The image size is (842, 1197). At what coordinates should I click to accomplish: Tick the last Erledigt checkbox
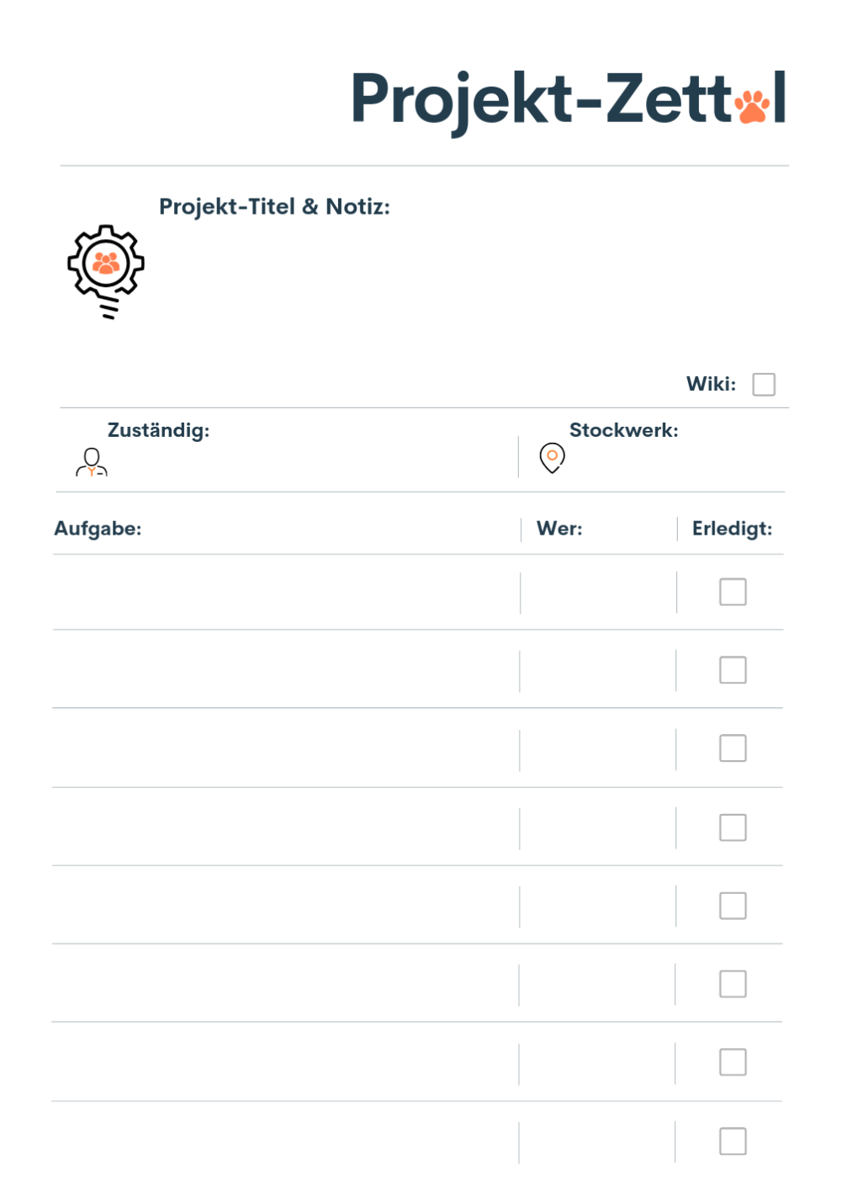click(x=733, y=1141)
